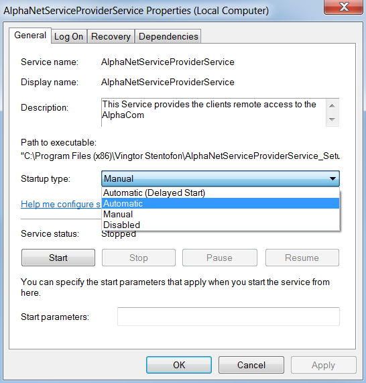Image resolution: width=366 pixels, height=383 pixels.
Task: Open the Dependencies tab
Action: (x=168, y=37)
